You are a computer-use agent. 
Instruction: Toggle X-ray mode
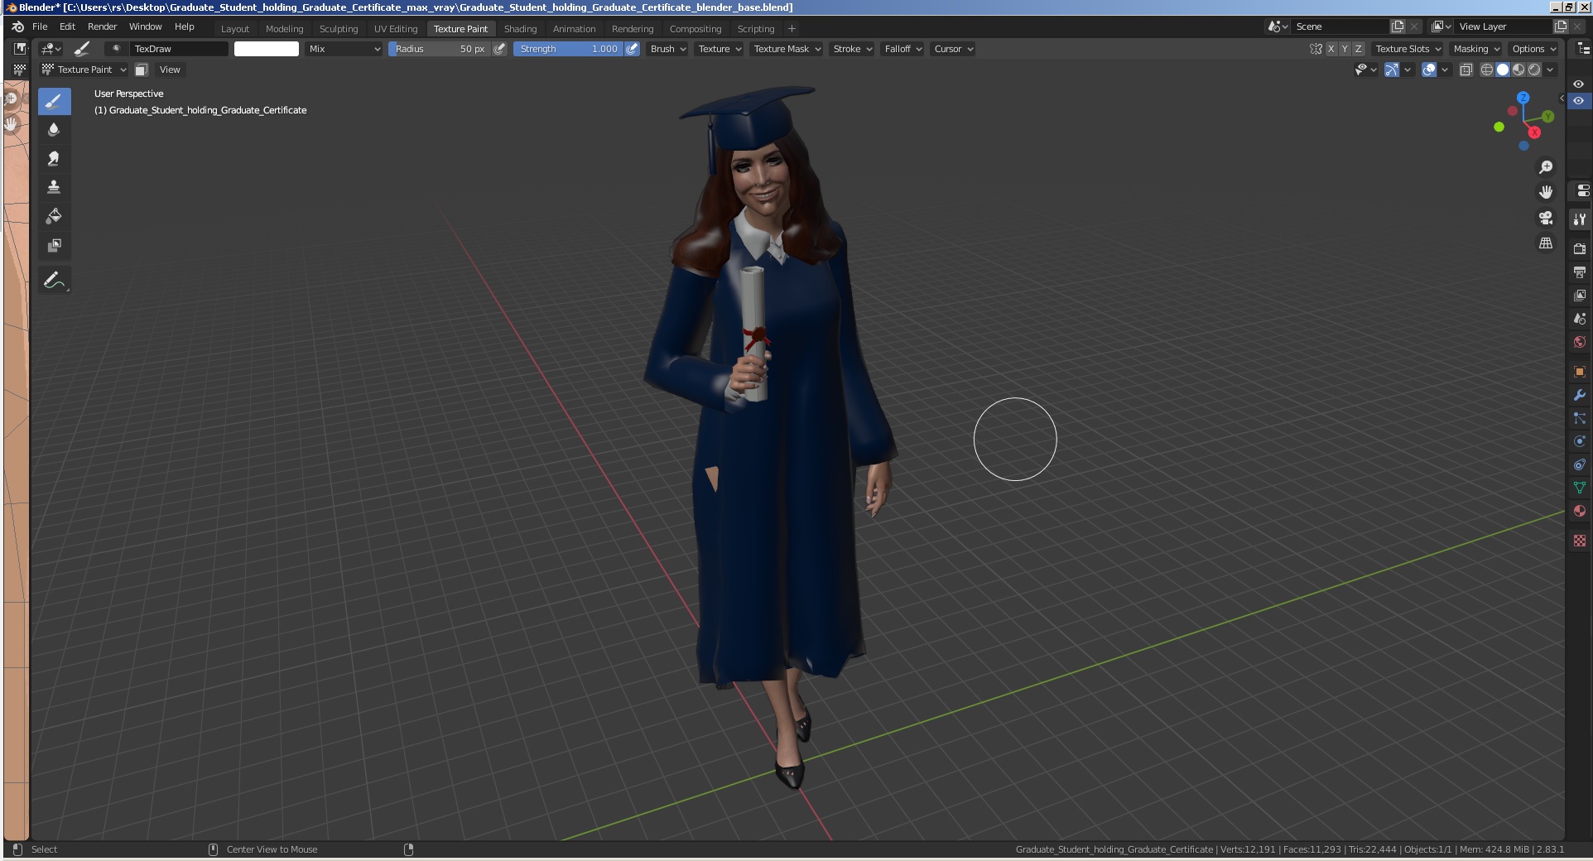tap(1466, 70)
